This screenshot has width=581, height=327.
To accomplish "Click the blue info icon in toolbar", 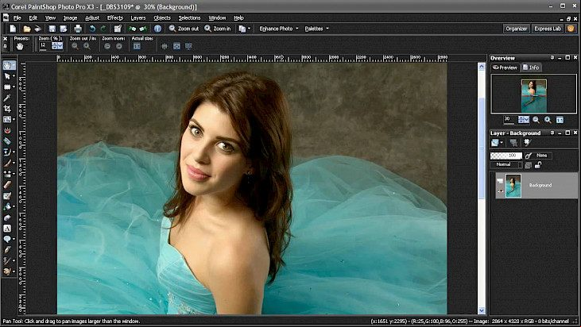I will tap(157, 29).
